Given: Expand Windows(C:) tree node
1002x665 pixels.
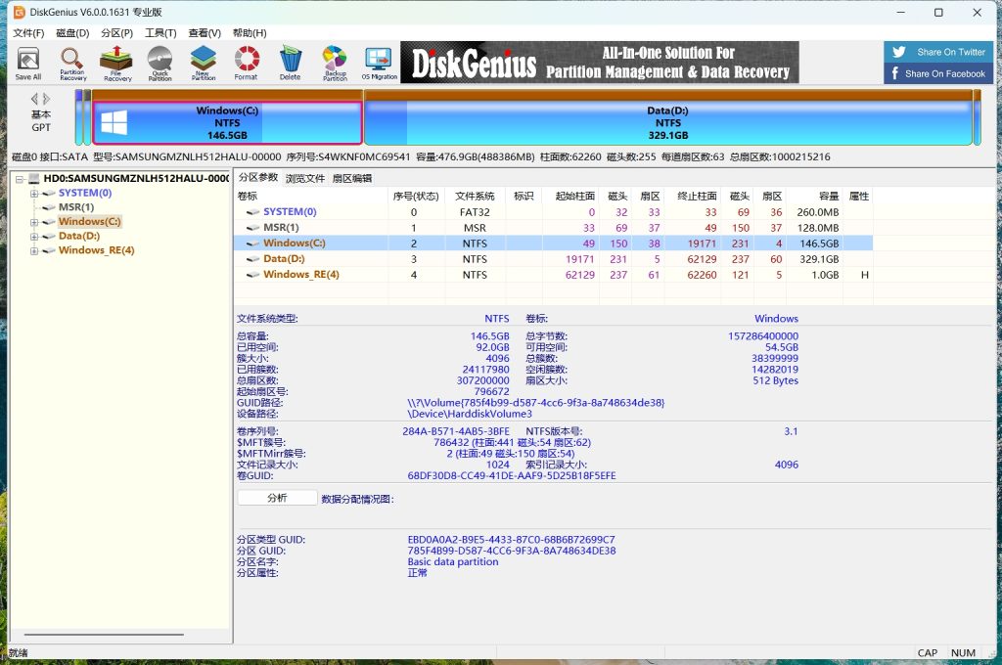Looking at the screenshot, I should pyautogui.click(x=34, y=222).
